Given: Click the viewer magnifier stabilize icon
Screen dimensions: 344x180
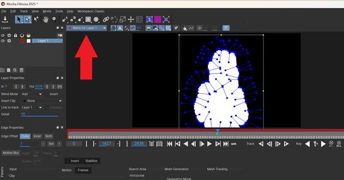Looking at the screenshot, I should click(x=176, y=28).
